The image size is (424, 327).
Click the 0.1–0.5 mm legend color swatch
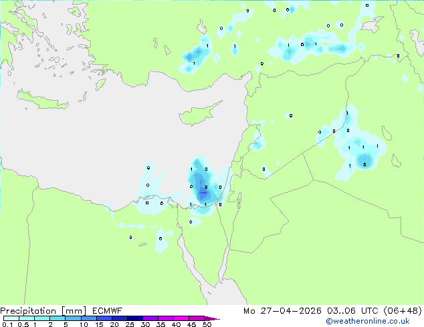[x=11, y=318]
